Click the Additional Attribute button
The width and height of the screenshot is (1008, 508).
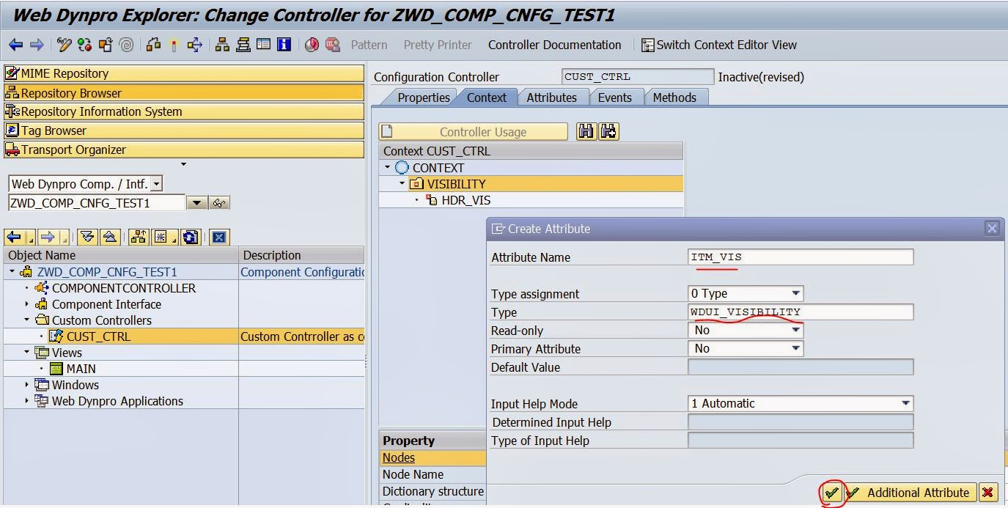tap(910, 493)
